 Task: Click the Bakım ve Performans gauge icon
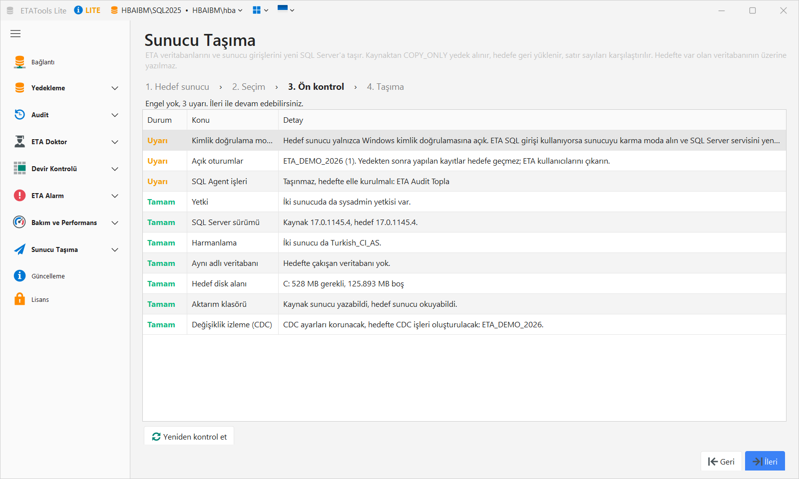(19, 223)
